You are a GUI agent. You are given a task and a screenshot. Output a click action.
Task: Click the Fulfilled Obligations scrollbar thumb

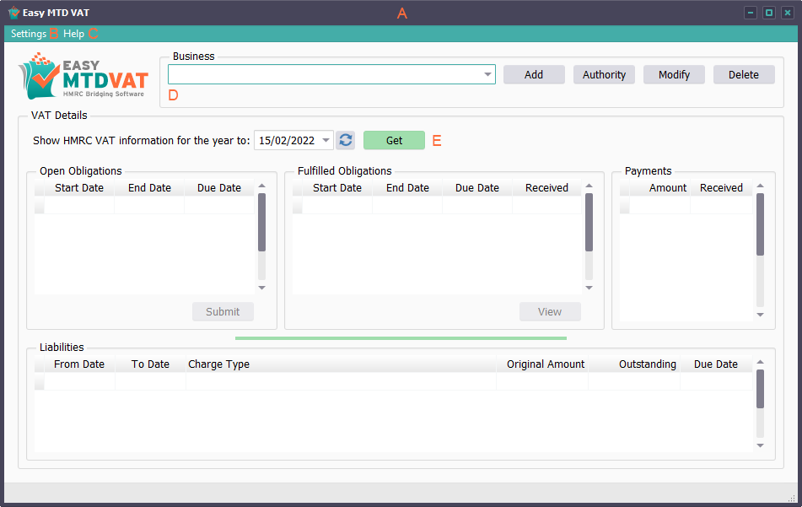pyautogui.click(x=589, y=222)
